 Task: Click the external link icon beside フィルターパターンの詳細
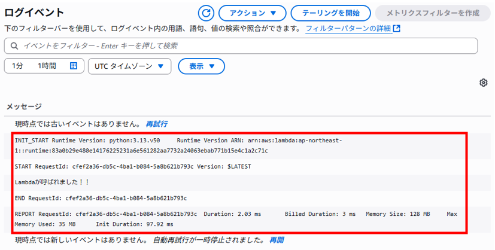[396, 29]
